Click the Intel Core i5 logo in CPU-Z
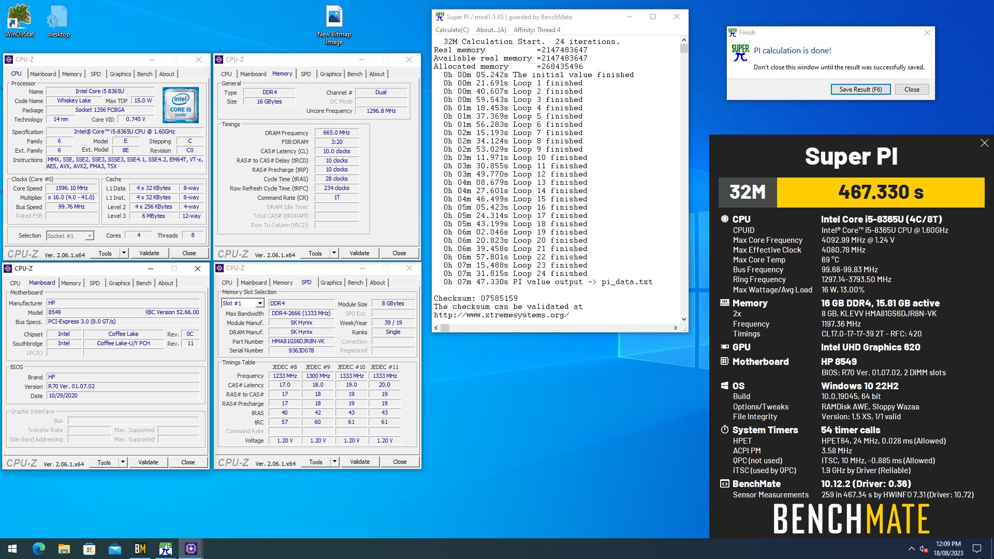Viewport: 994px width, 559px height. coord(181,105)
